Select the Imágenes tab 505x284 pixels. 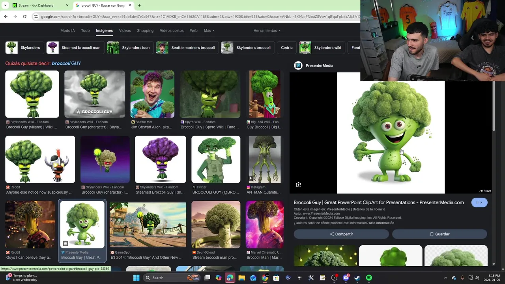click(x=104, y=30)
